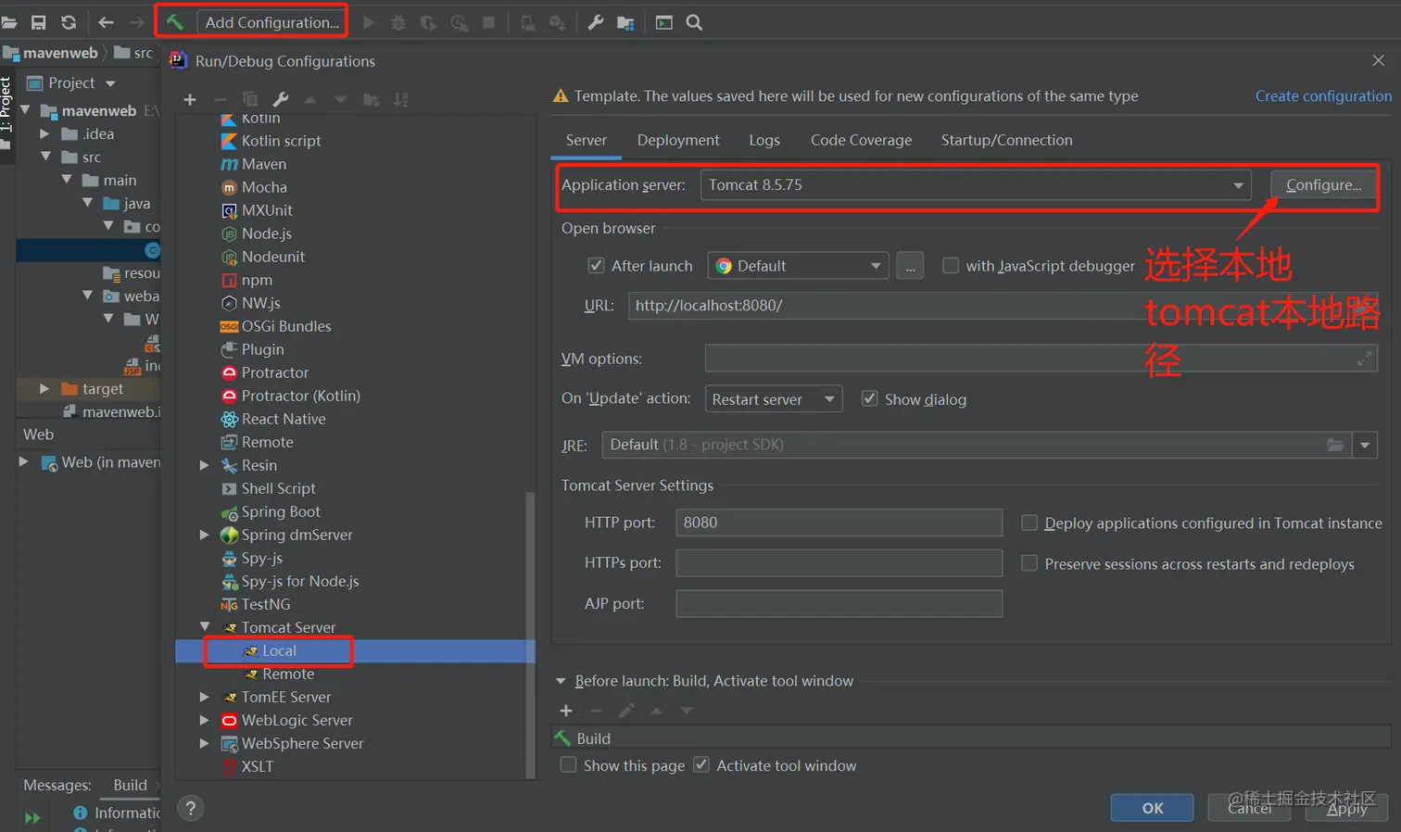This screenshot has width=1401, height=832.
Task: Click the Search Everywhere magnifier icon
Action: click(694, 22)
